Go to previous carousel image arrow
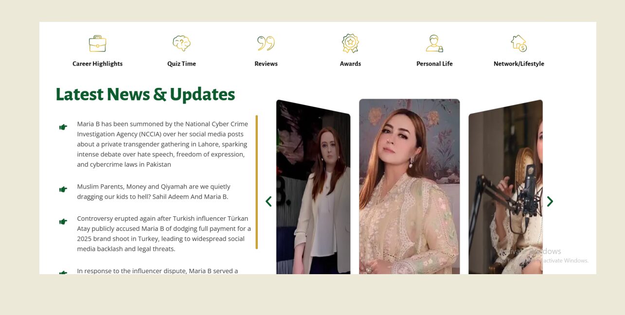Screen dimensions: 625x315 [x=268, y=201]
